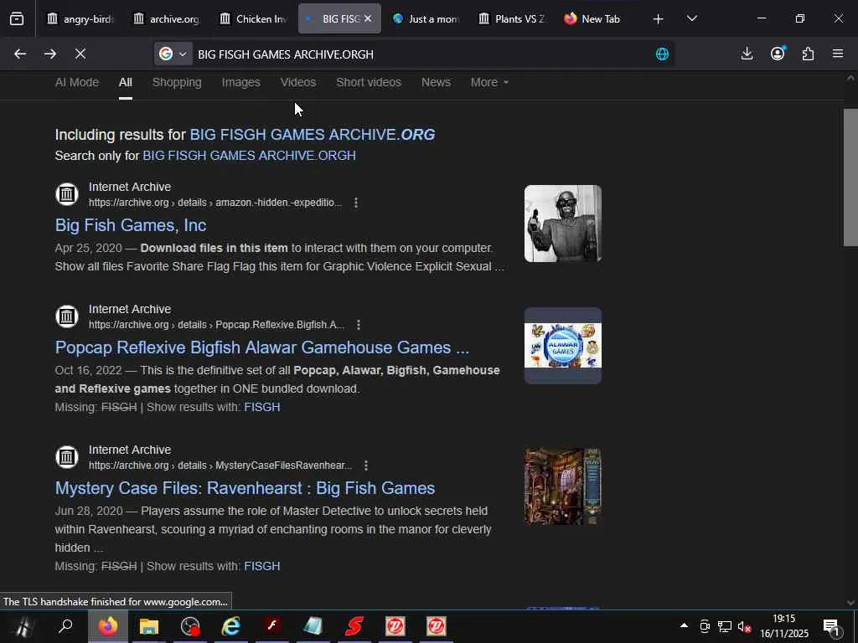858x643 pixels.
Task: Switch to the Just a moment tab
Action: (426, 19)
